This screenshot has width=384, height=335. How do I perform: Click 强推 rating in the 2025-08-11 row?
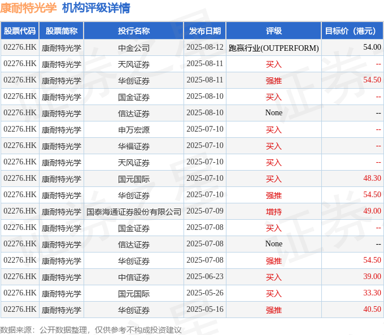(x=274, y=81)
